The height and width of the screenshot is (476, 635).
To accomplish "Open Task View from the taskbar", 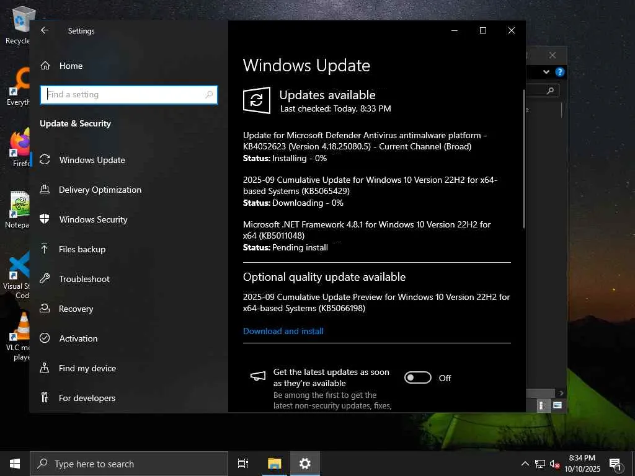I will (x=243, y=464).
